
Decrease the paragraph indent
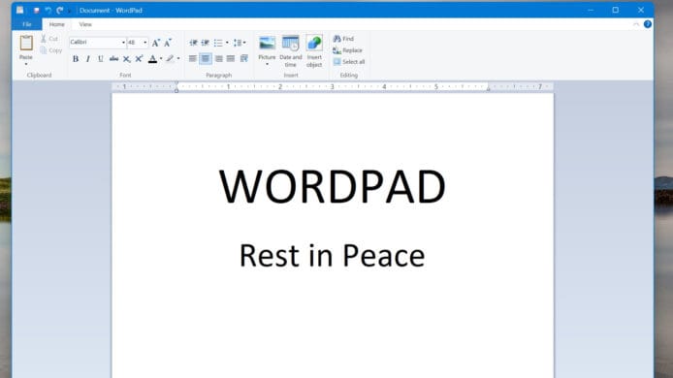click(x=193, y=43)
